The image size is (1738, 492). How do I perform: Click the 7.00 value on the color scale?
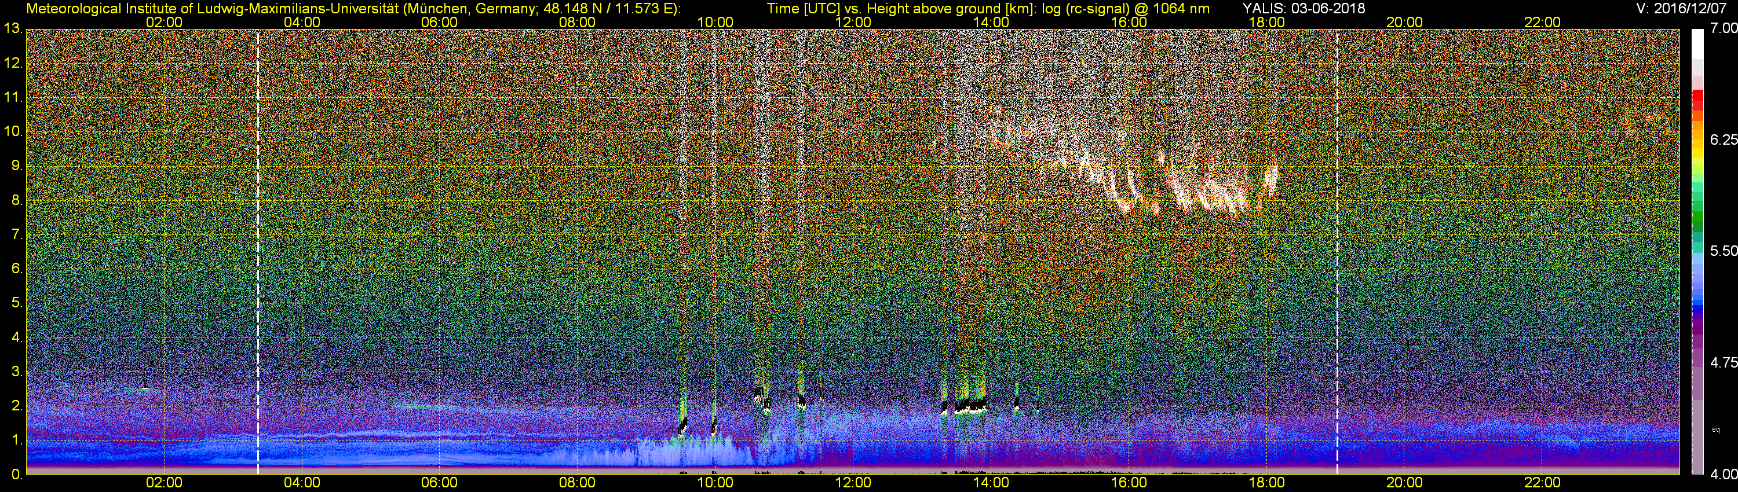click(x=1723, y=28)
